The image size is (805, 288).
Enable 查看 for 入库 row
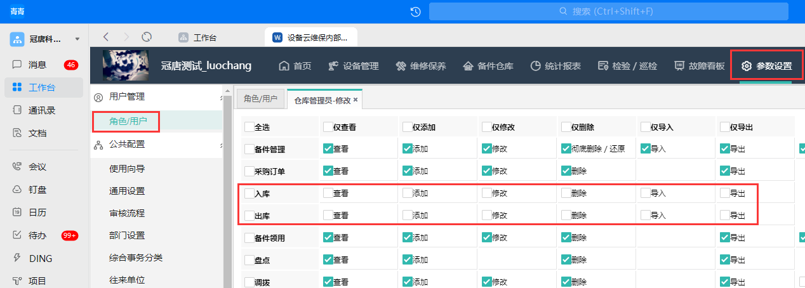[328, 192]
